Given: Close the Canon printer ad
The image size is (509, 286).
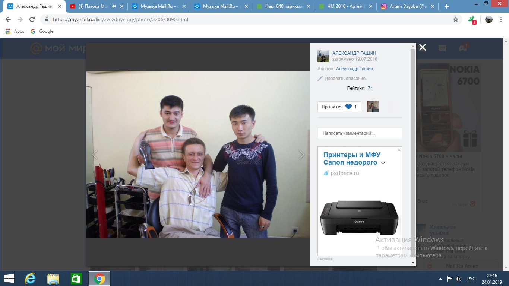Looking at the screenshot, I should pyautogui.click(x=399, y=150).
